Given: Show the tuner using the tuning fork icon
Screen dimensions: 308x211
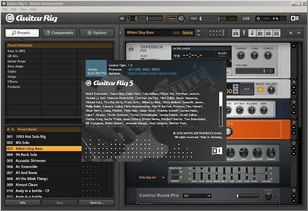Looking at the screenshot, I should point(244,33).
